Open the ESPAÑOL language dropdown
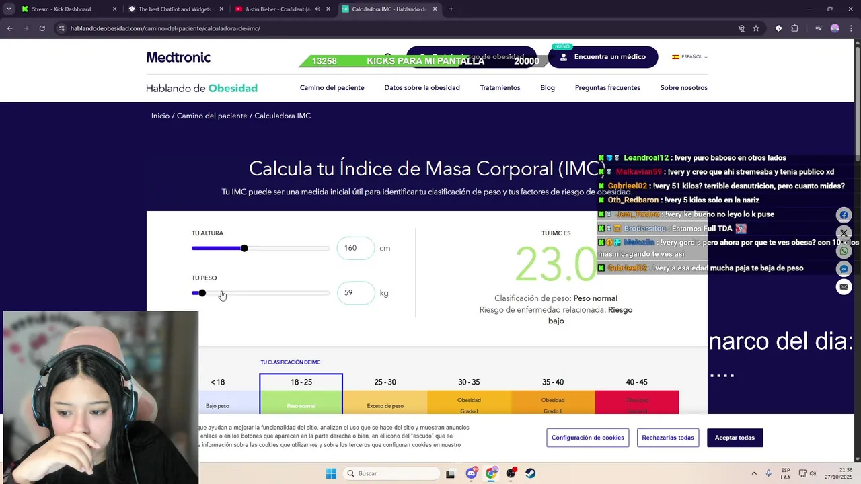Viewport: 861px width, 484px height. pyautogui.click(x=690, y=57)
